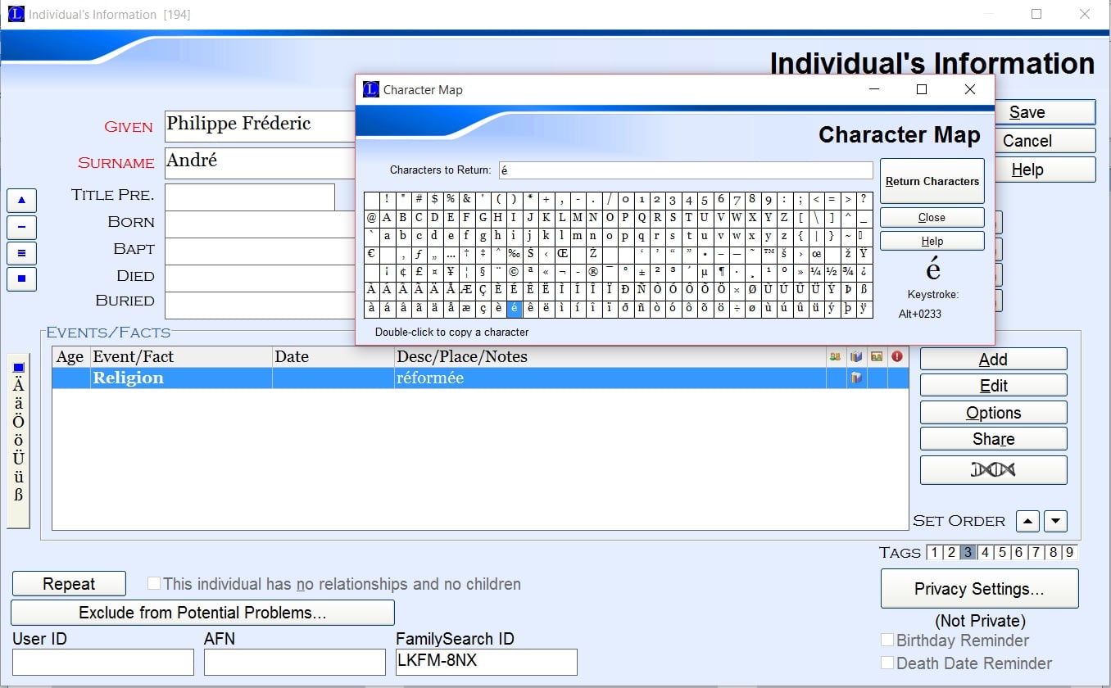Image resolution: width=1111 pixels, height=688 pixels.
Task: Click Add to create a new event
Action: [x=993, y=359]
